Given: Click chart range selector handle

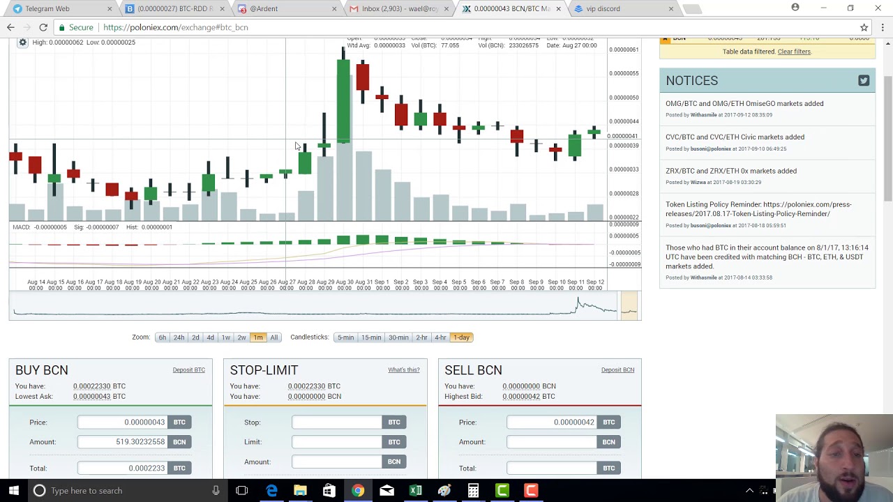Looking at the screenshot, I should (x=629, y=305).
